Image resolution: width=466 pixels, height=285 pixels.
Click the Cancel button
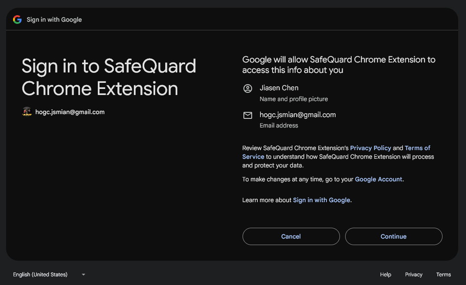point(291,236)
